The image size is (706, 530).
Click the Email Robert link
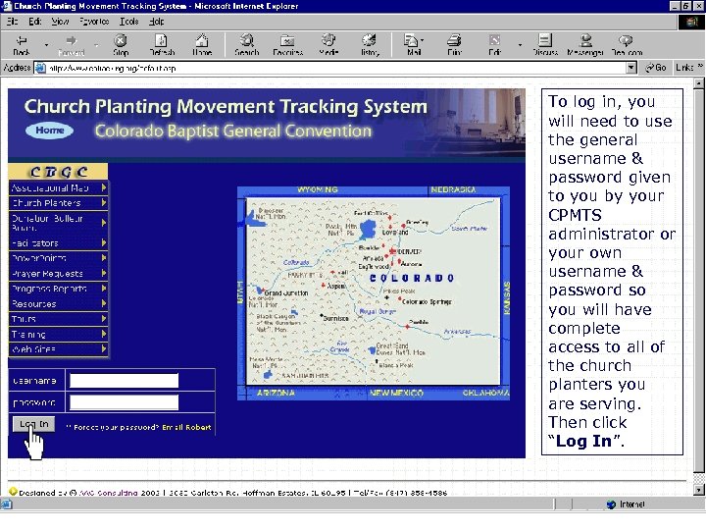[186, 427]
